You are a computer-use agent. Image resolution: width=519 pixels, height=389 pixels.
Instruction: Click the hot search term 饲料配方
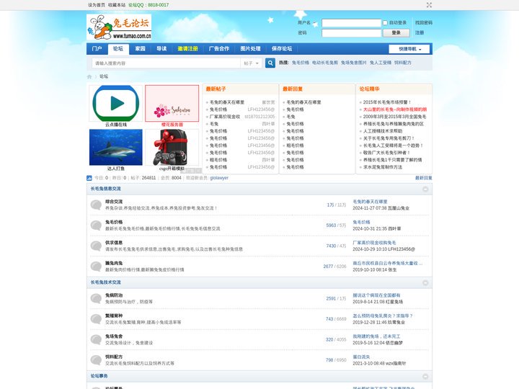[x=403, y=63]
